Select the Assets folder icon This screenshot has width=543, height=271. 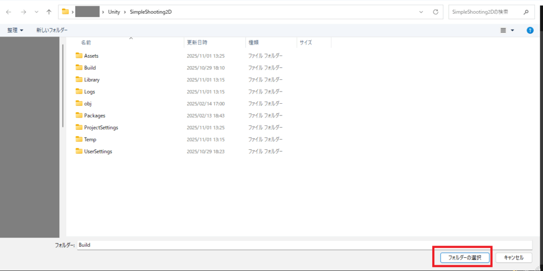tap(80, 56)
